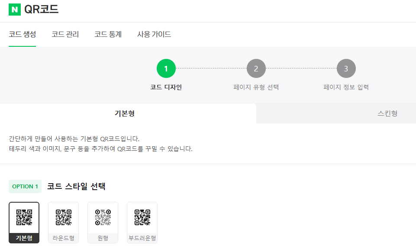Select the 부드러운형 QR code style
This screenshot has height=249, width=416.
click(142, 223)
